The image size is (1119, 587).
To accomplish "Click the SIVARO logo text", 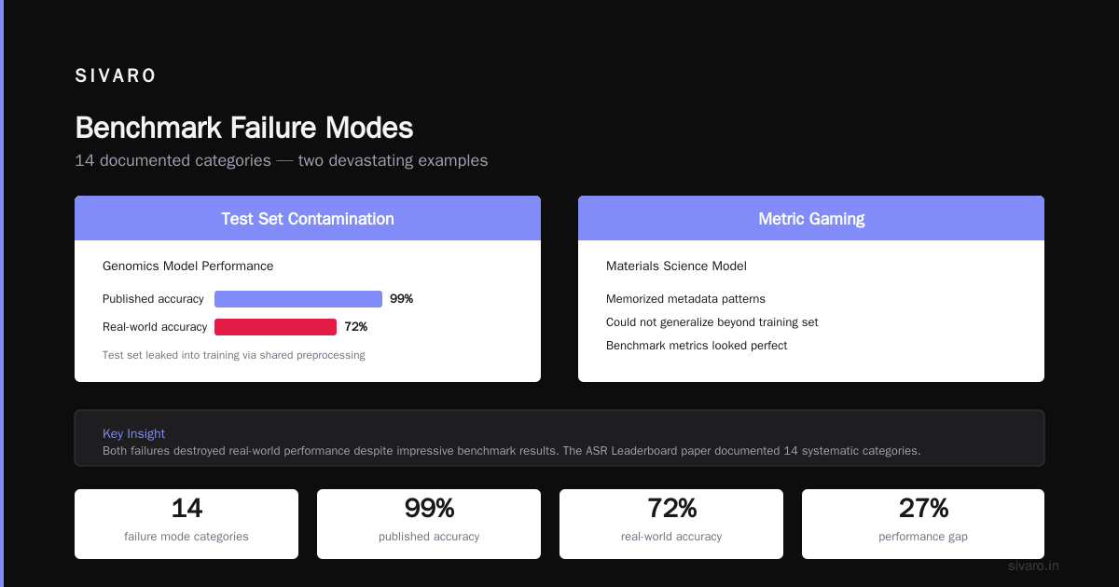I will [x=116, y=76].
